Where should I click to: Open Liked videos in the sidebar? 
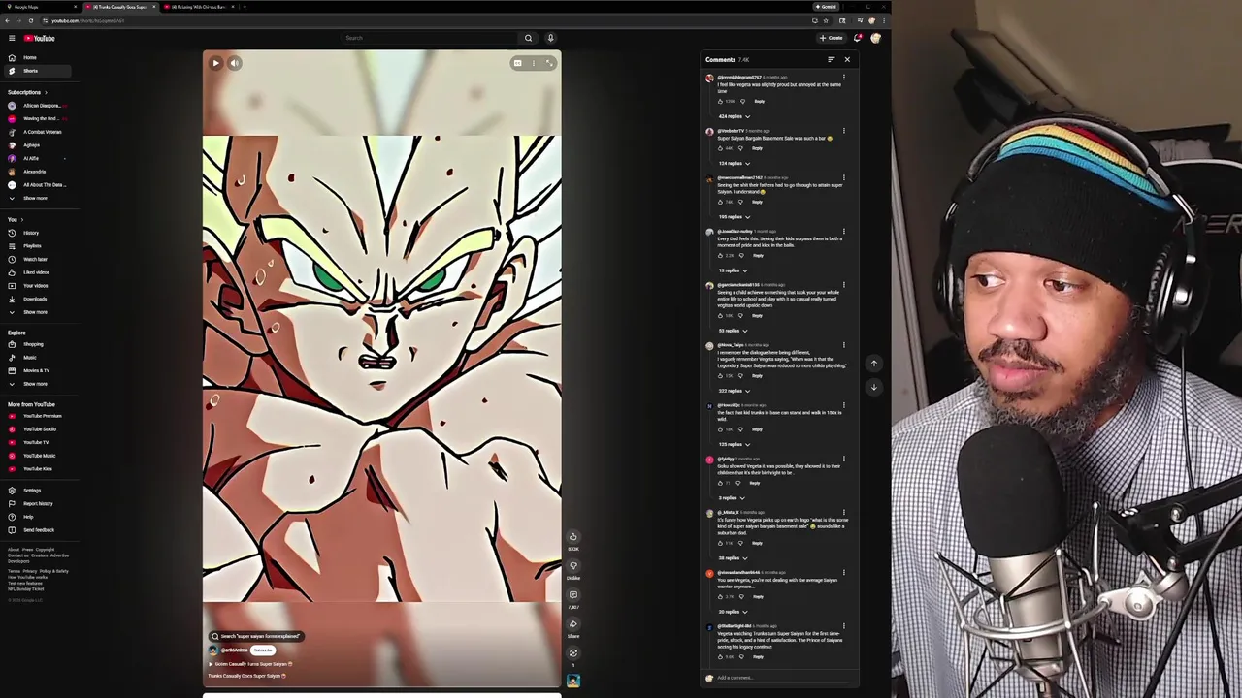pyautogui.click(x=36, y=272)
